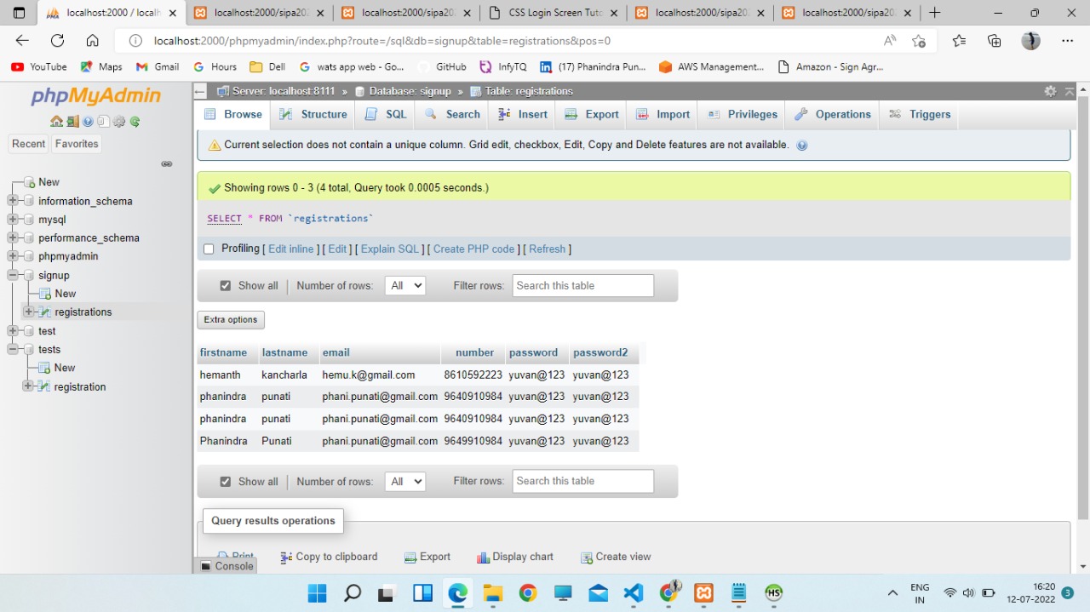
Task: Toggle the upper Show all checkbox
Action: pos(226,286)
